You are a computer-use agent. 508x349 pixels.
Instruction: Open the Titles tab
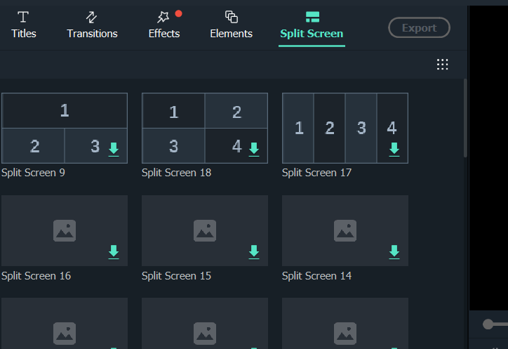(x=23, y=25)
